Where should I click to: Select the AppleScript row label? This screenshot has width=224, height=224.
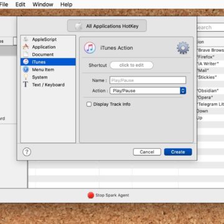point(44,39)
